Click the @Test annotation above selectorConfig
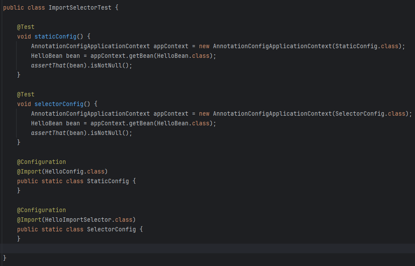 26,94
